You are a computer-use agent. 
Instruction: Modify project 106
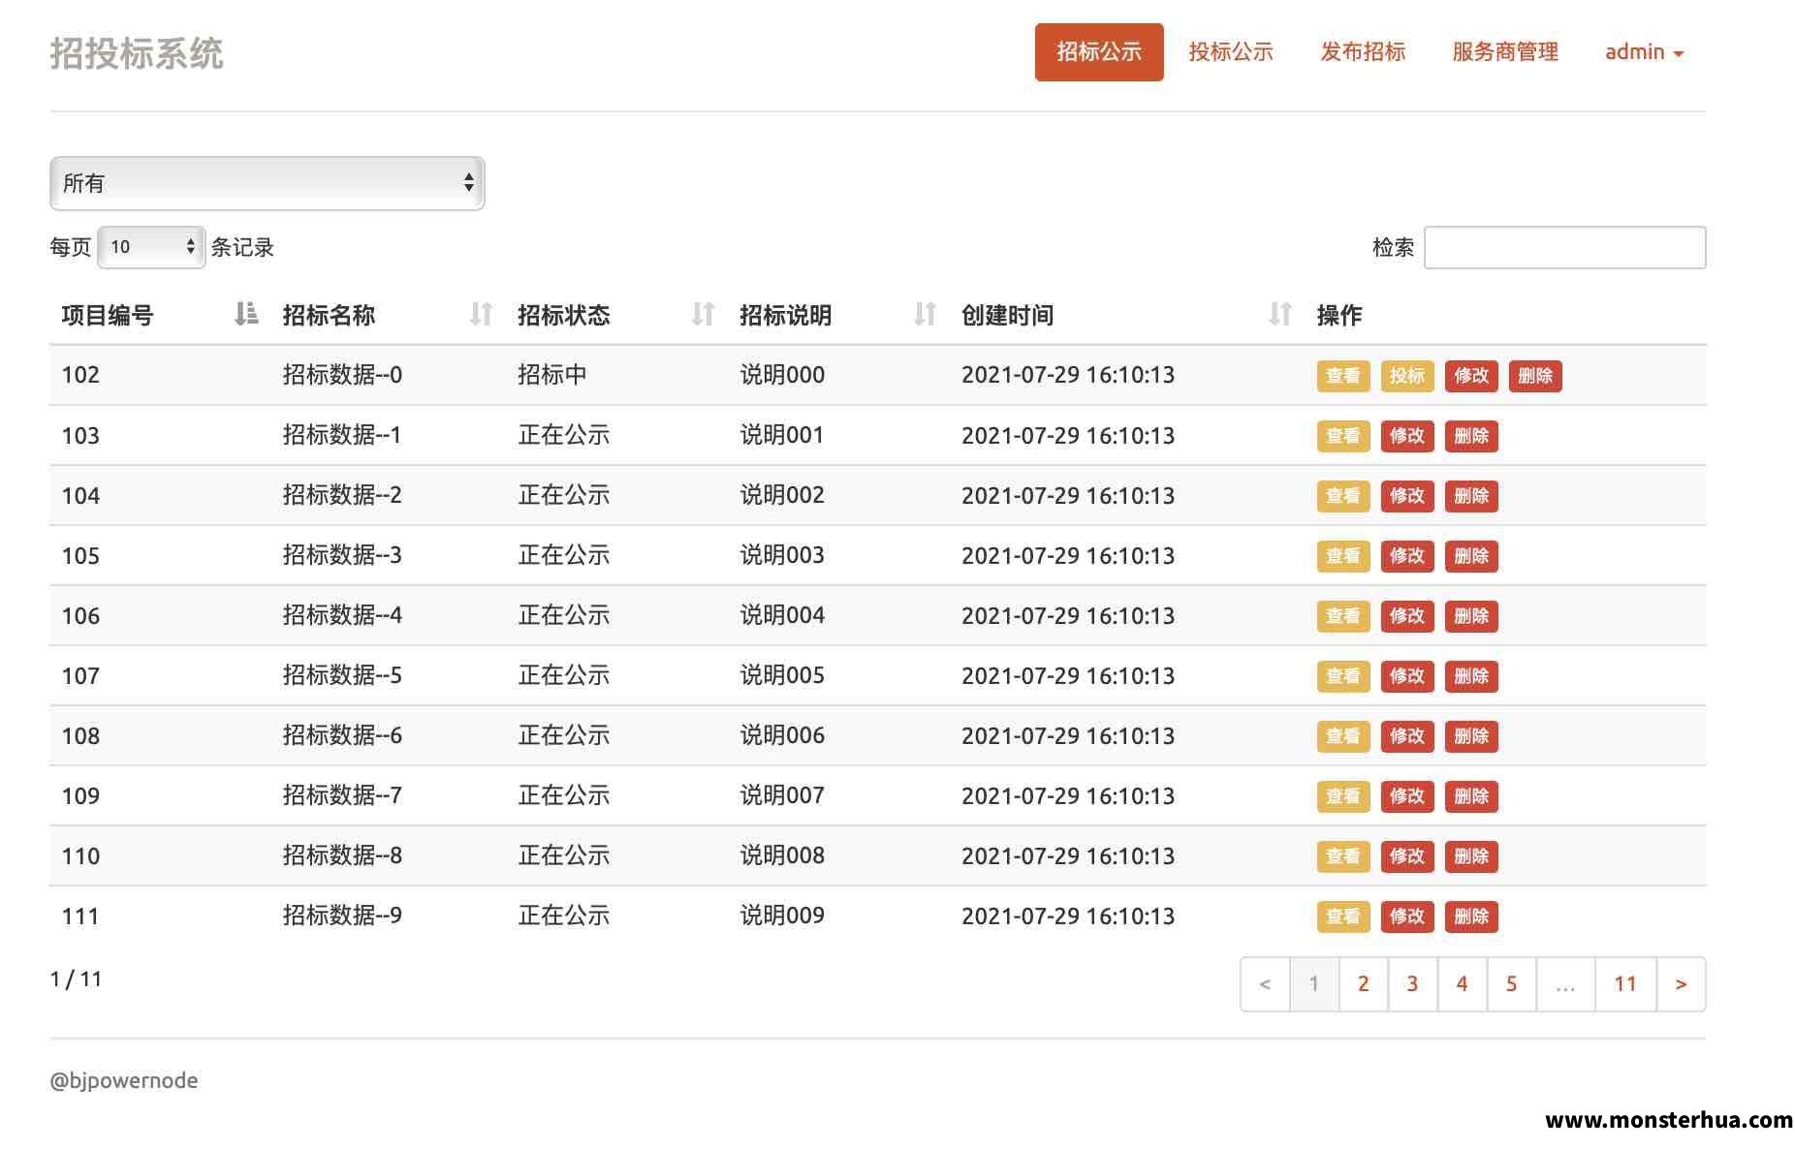coord(1406,616)
